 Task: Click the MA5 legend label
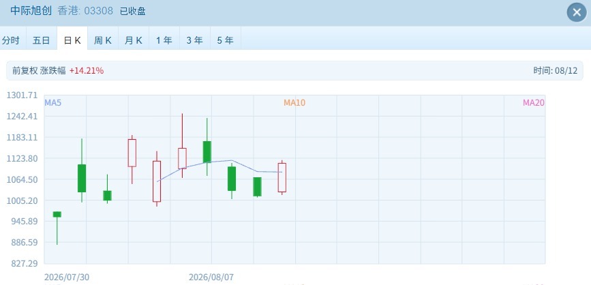[x=52, y=102]
